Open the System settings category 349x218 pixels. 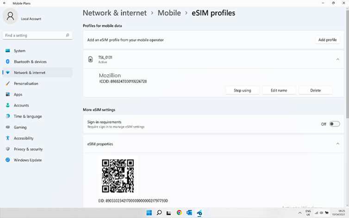[19, 51]
